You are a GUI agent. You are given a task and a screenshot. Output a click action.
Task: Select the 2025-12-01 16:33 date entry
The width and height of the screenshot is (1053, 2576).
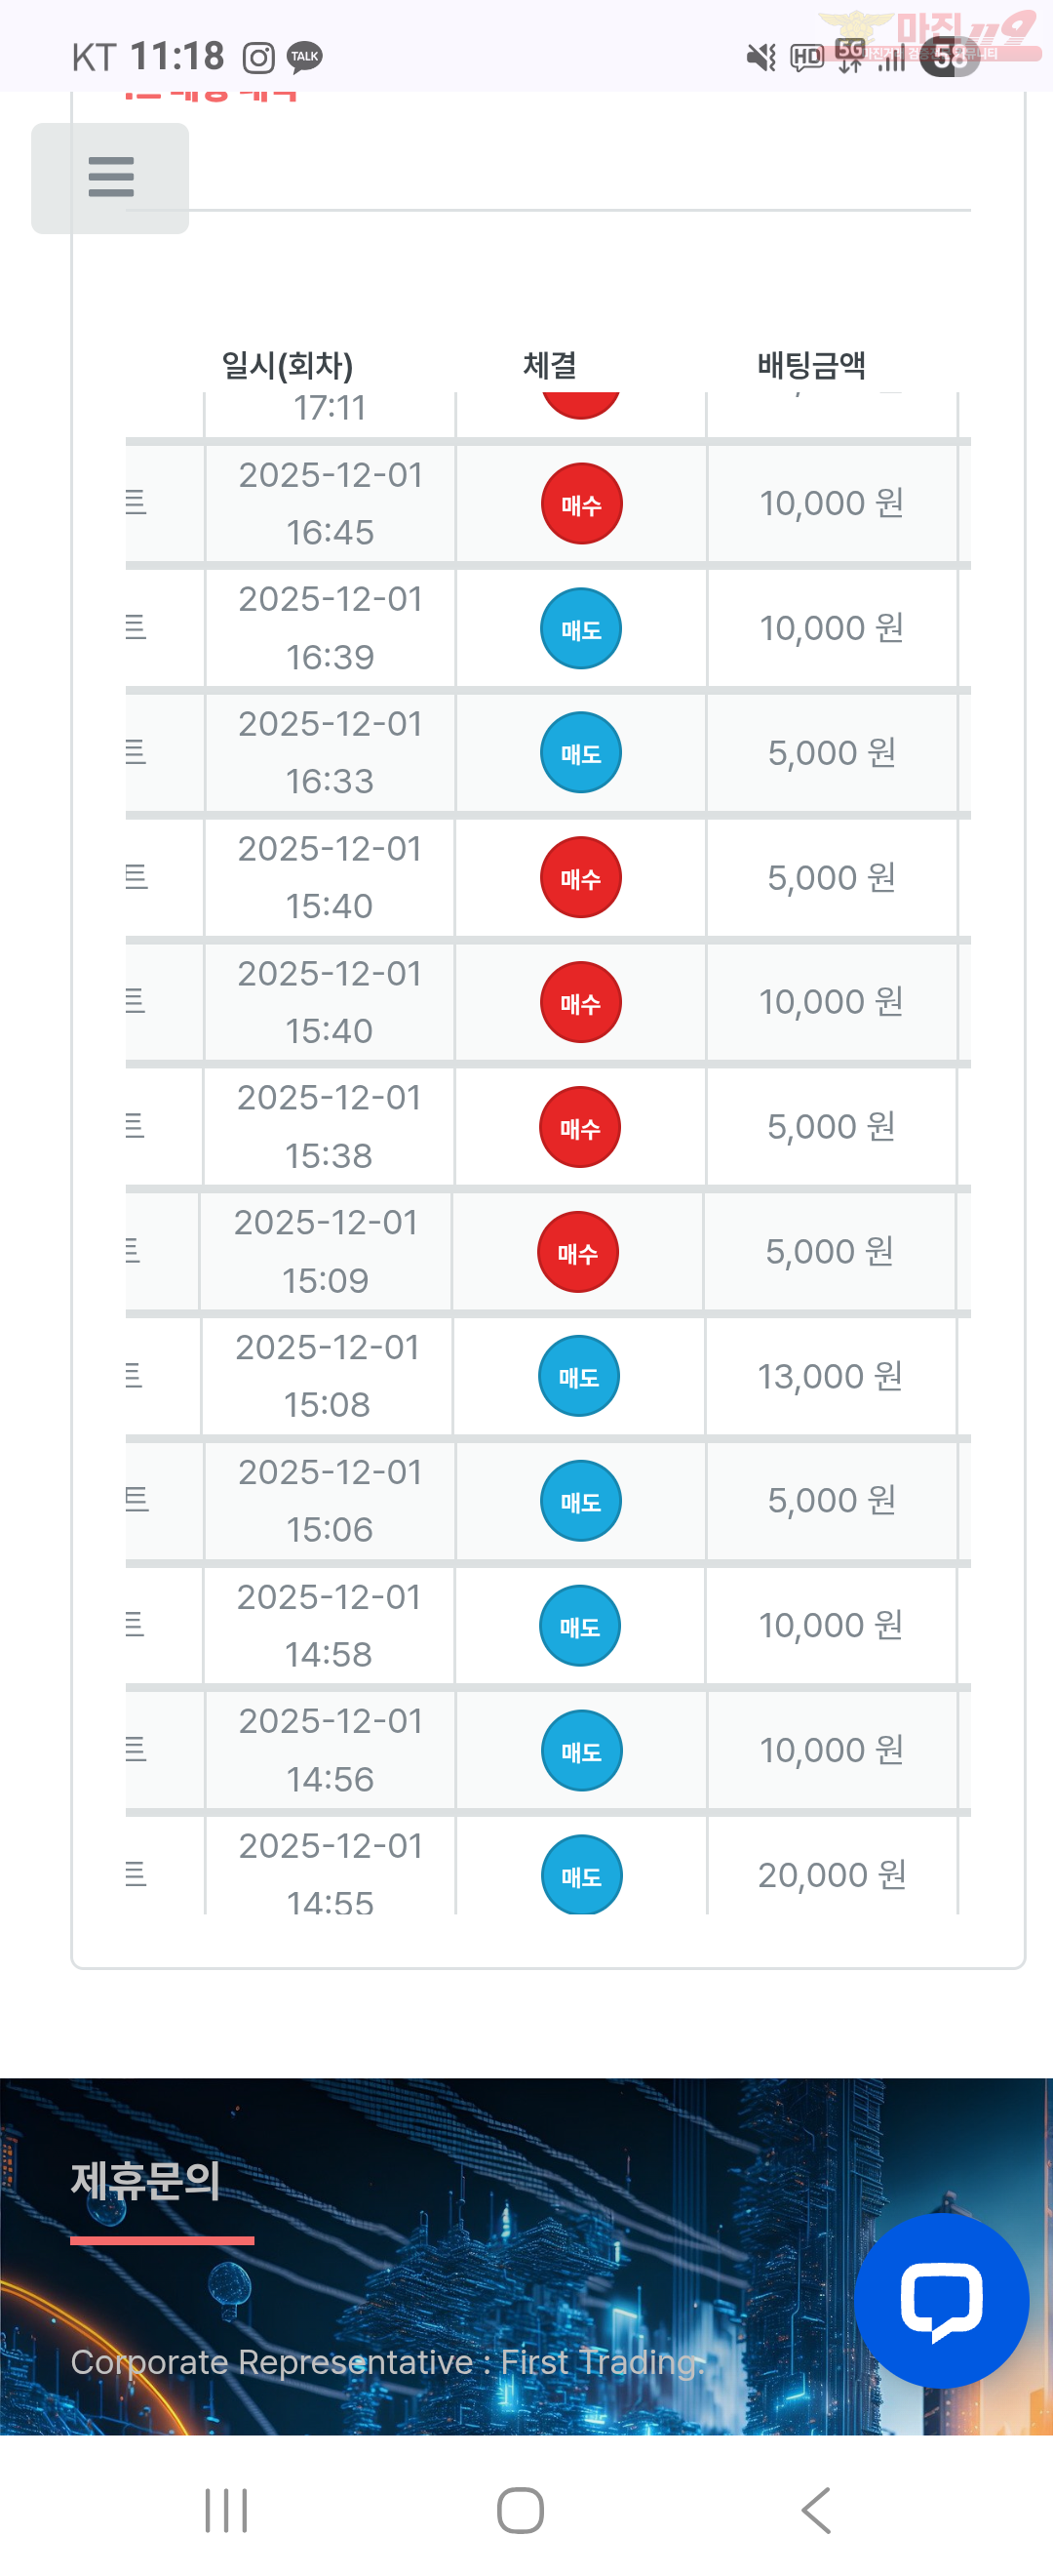pos(330,752)
